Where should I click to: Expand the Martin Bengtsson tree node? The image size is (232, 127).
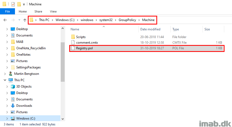pyautogui.click(x=5, y=74)
